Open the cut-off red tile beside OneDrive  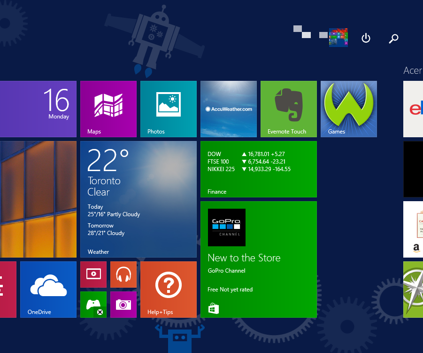[x=8, y=290]
